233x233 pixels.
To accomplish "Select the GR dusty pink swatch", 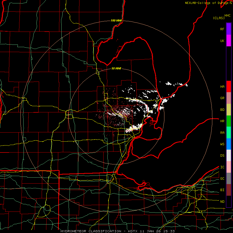I will coord(229,98).
